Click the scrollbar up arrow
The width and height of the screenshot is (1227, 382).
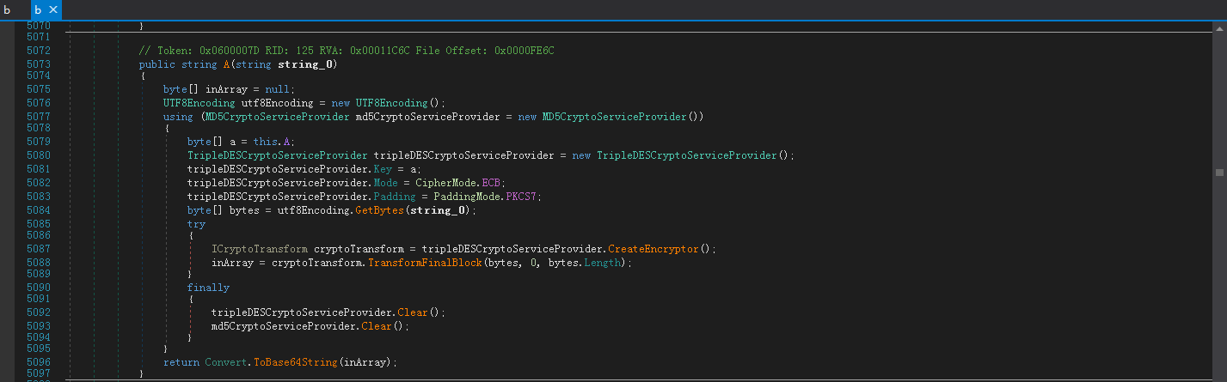coord(1219,28)
